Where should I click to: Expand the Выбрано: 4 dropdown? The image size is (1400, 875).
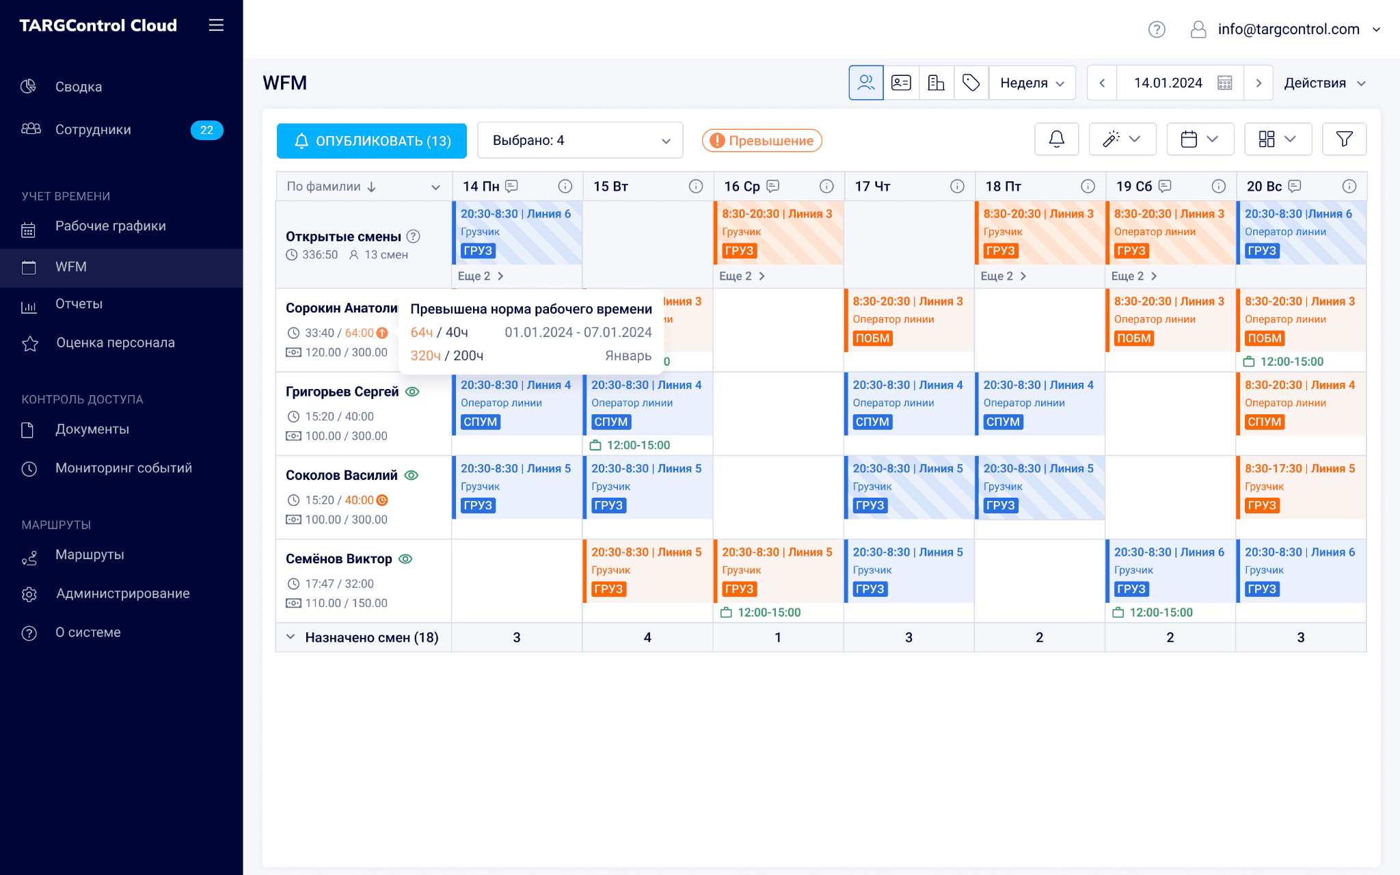click(580, 140)
